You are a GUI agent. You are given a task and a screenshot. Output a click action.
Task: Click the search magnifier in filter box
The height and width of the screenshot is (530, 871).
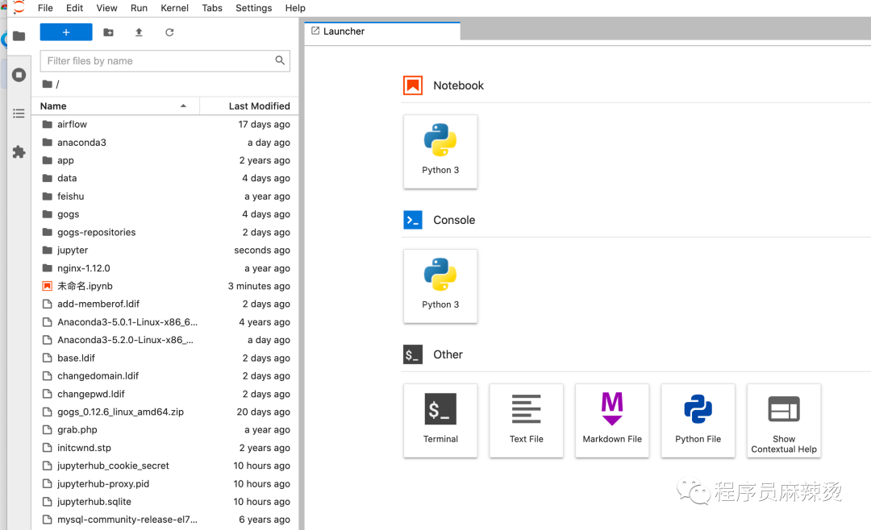coord(280,60)
